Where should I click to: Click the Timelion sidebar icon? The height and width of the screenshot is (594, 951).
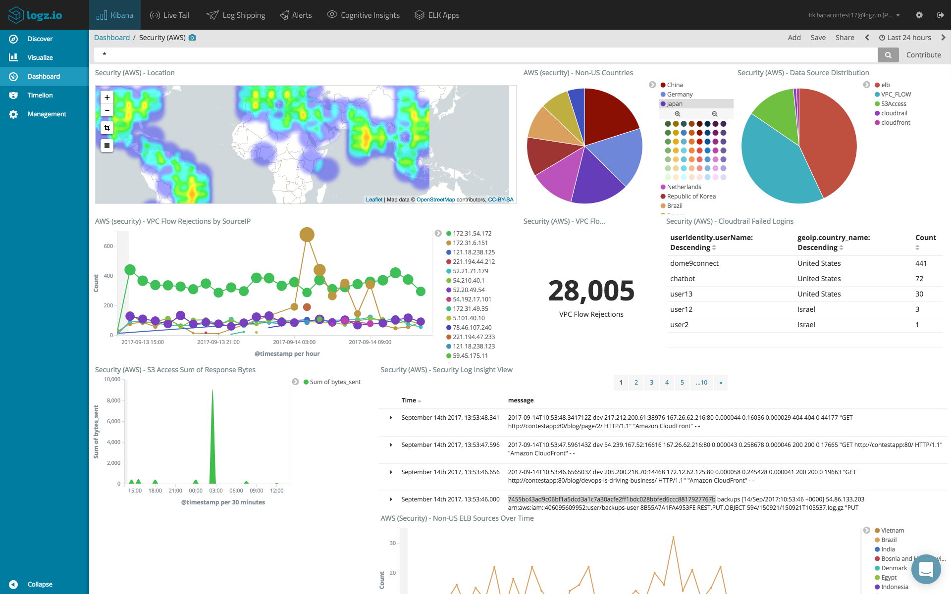(13, 95)
